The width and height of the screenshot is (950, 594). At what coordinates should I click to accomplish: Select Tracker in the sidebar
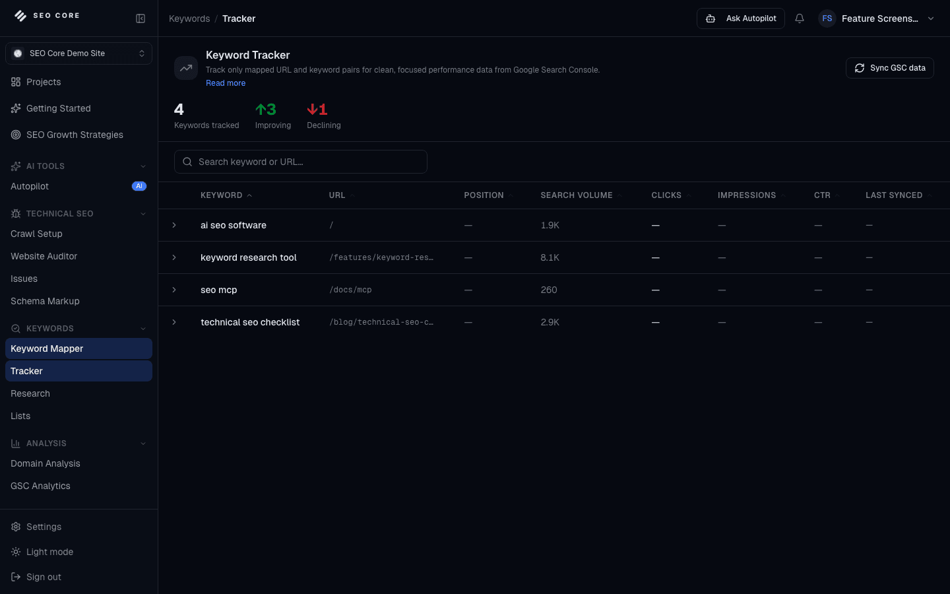coord(79,371)
